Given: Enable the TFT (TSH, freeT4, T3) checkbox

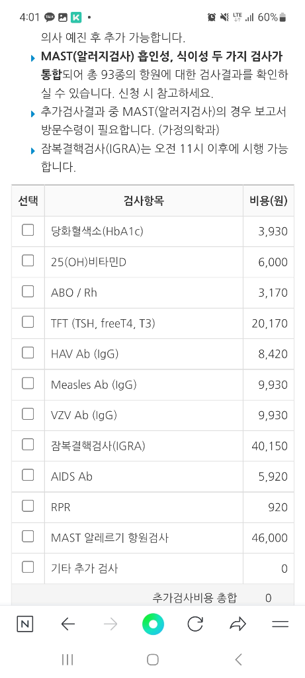Looking at the screenshot, I should (x=28, y=322).
